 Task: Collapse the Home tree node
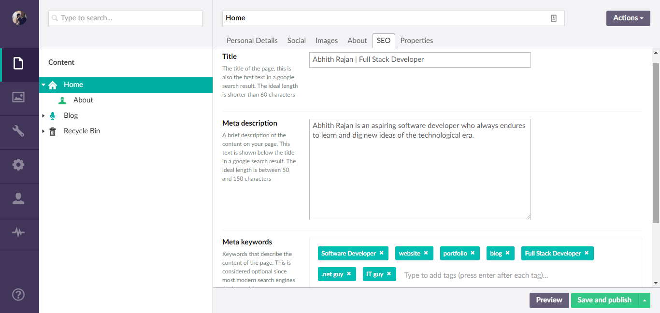[43, 85]
